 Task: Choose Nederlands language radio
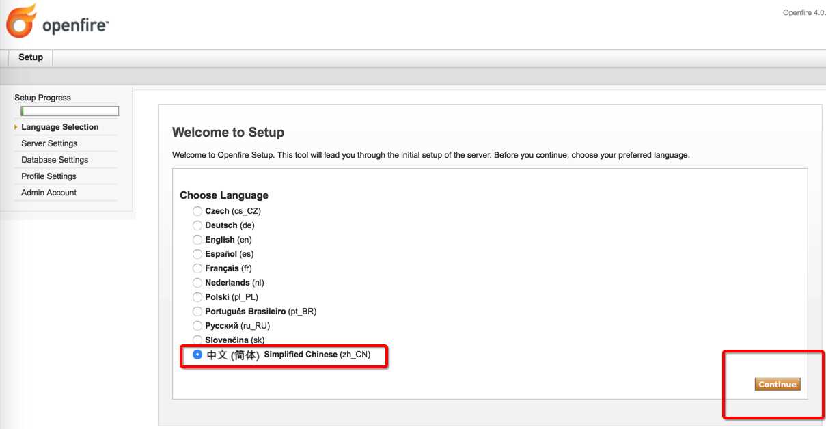coord(197,283)
